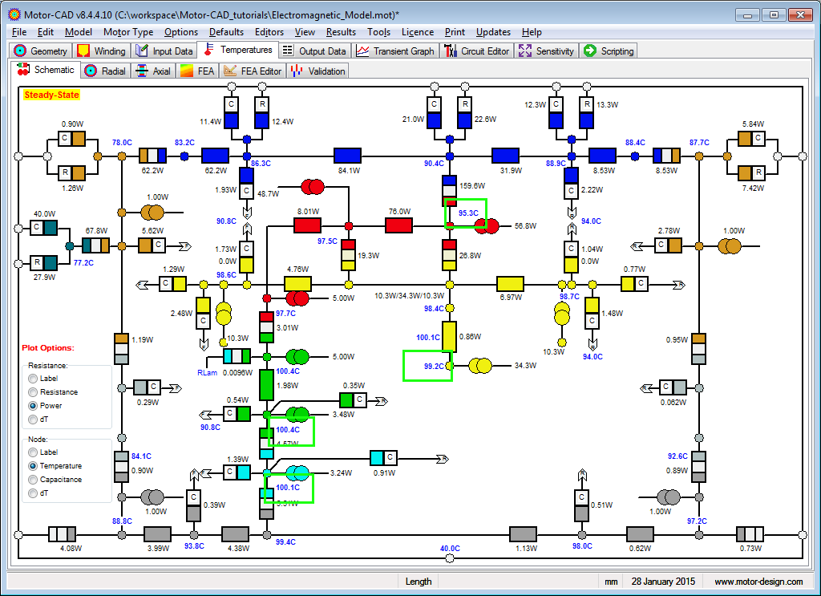Click the red resistor labeled 76.0W
This screenshot has width=821, height=596.
pyautogui.click(x=398, y=225)
